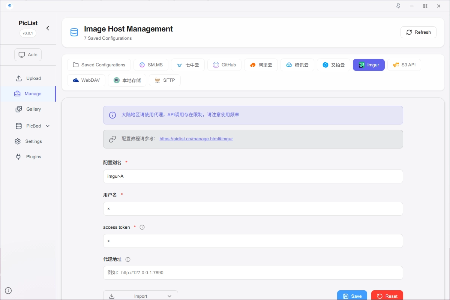Select the 又拍云 host tab
This screenshot has width=450, height=300.
tap(333, 65)
